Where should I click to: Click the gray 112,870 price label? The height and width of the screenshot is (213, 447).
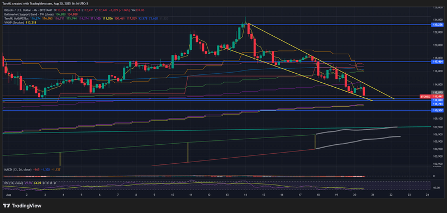point(438,93)
